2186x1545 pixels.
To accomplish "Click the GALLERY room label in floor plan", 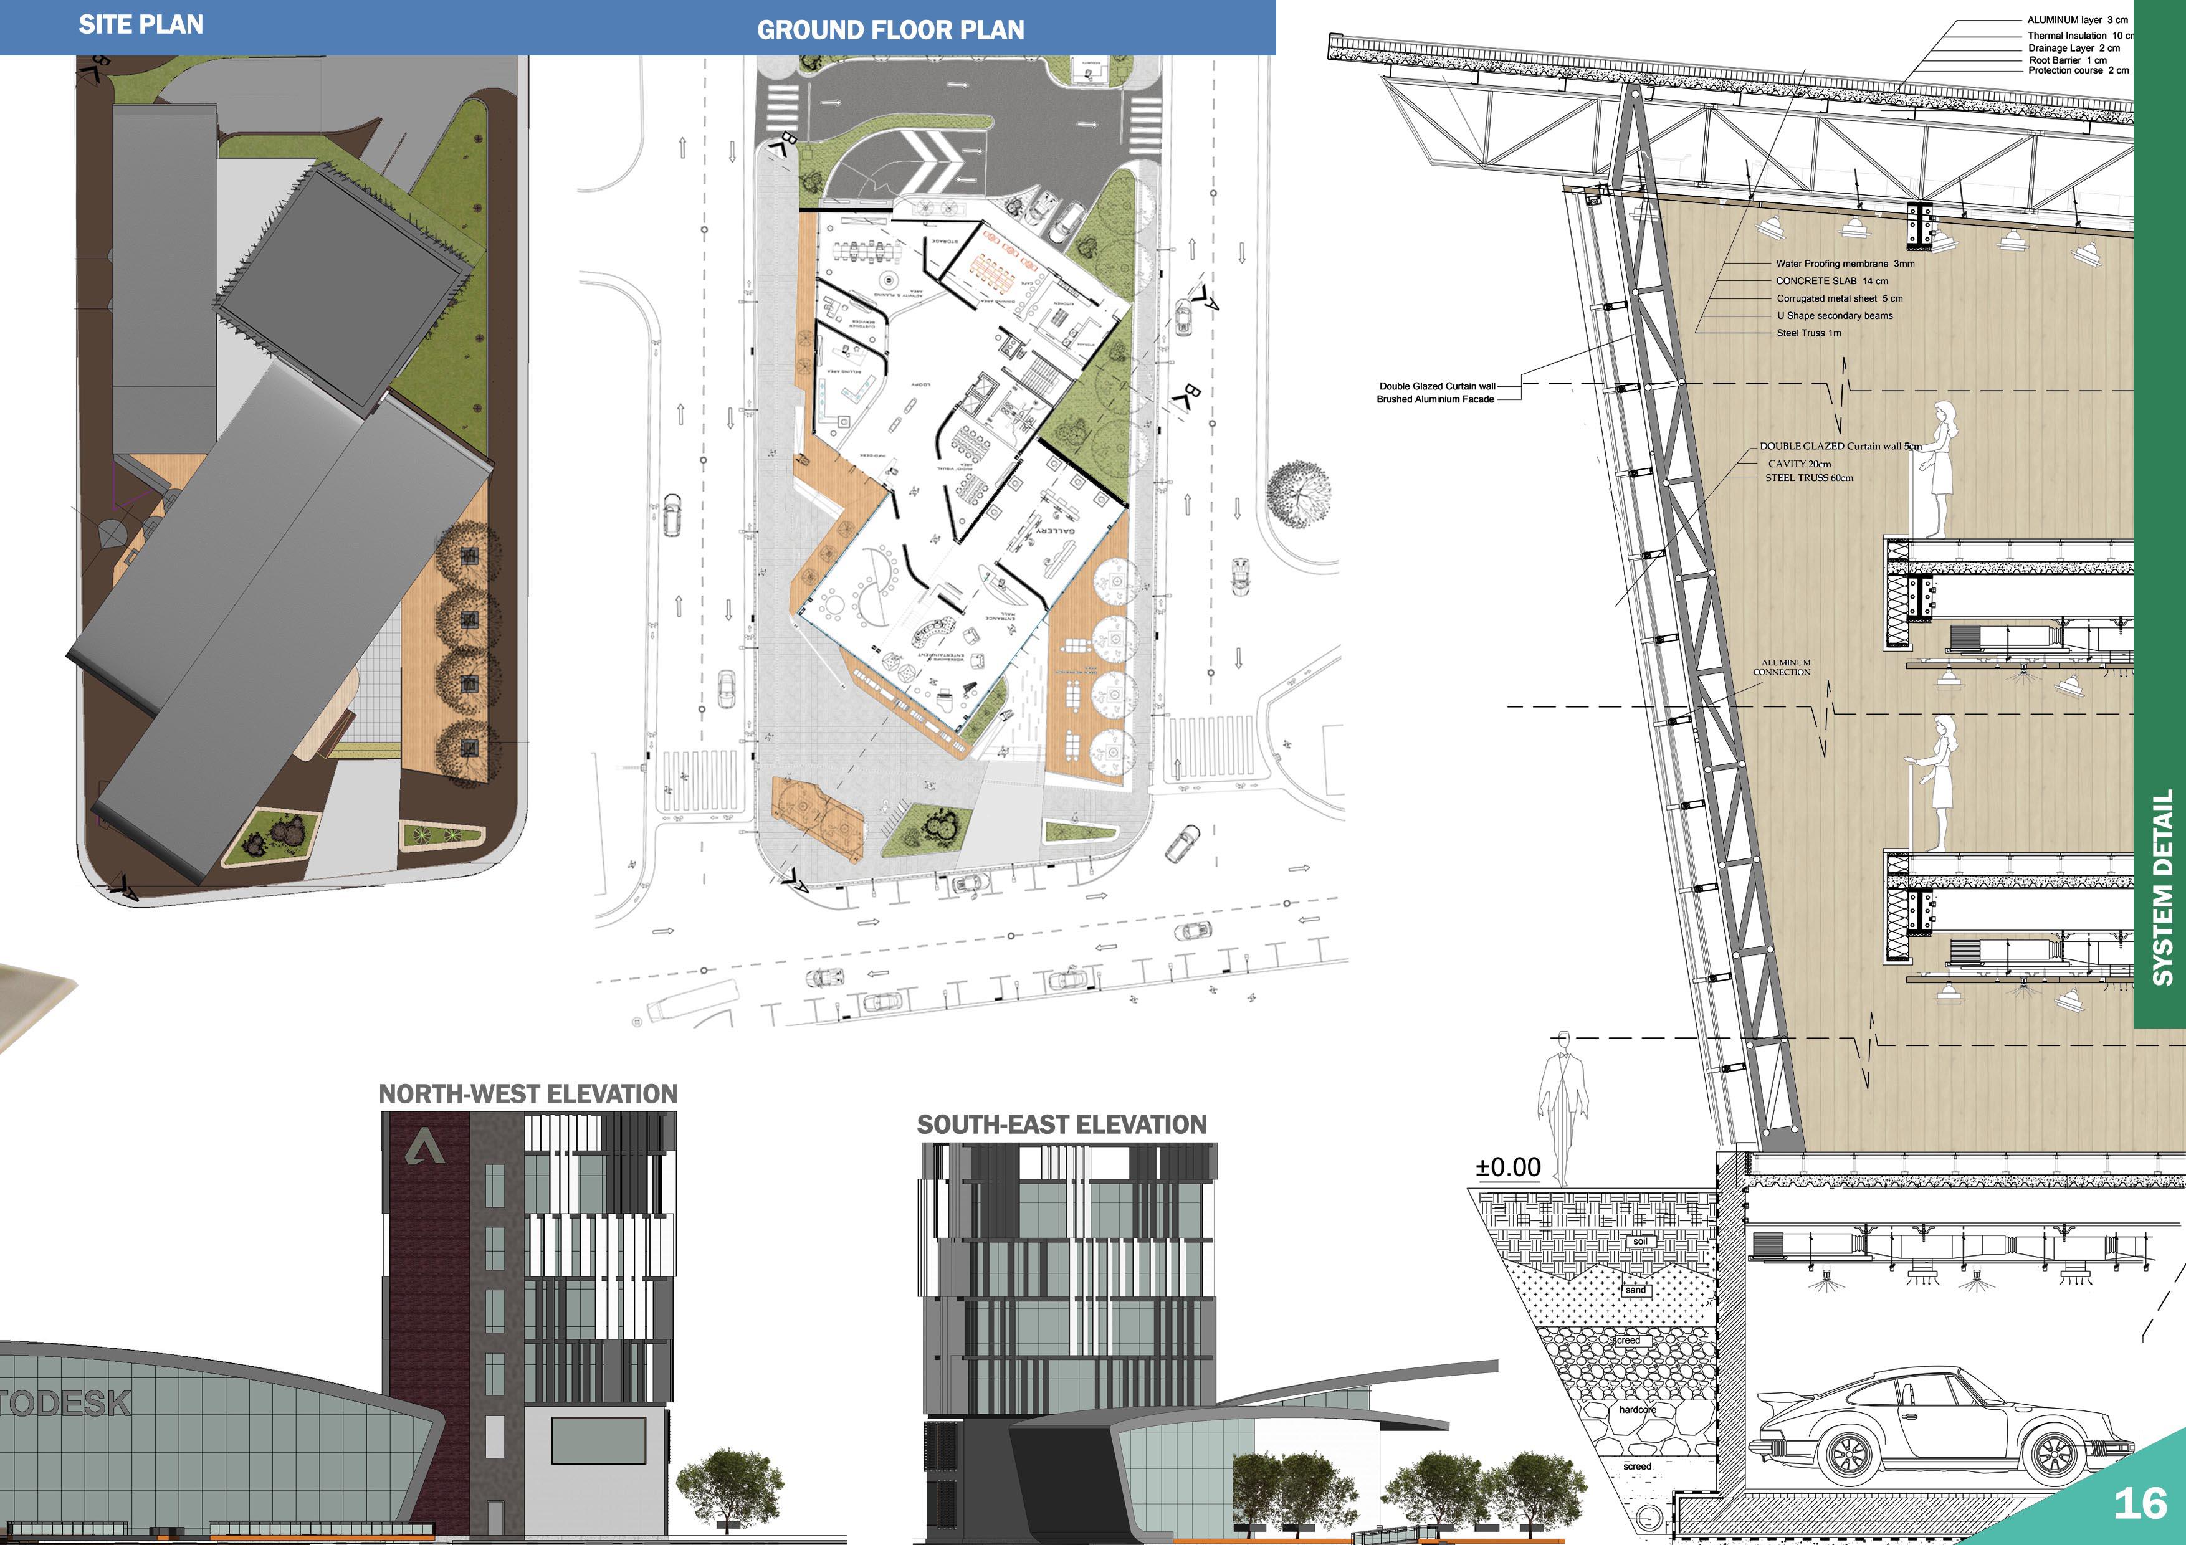I will click(1056, 530).
